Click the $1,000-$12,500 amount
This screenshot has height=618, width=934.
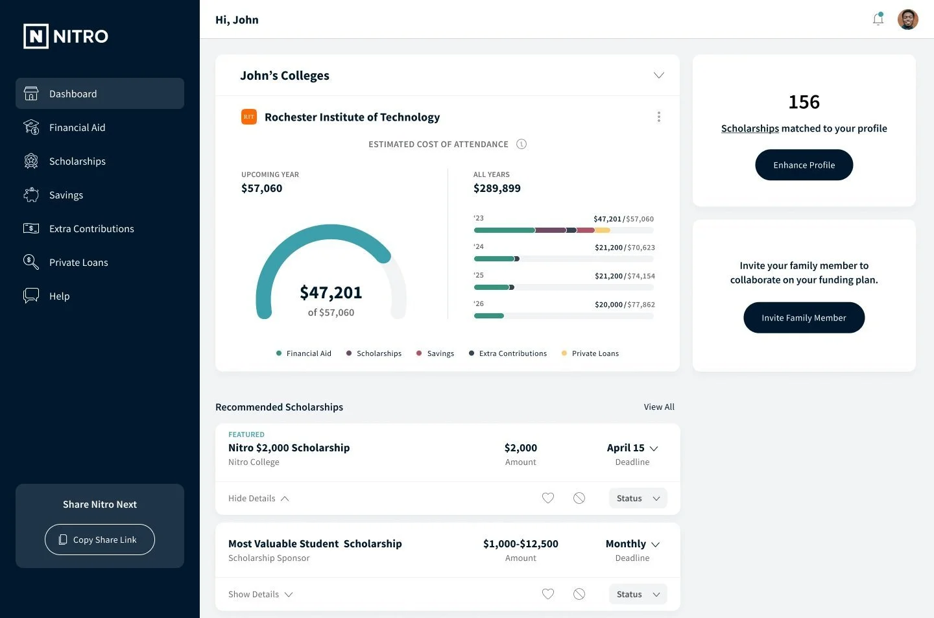click(521, 543)
